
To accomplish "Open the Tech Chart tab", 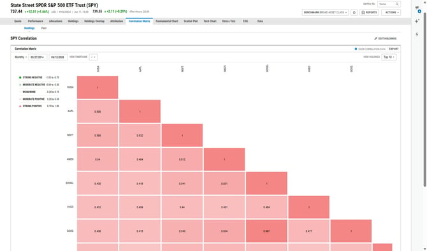I will click(x=210, y=21).
